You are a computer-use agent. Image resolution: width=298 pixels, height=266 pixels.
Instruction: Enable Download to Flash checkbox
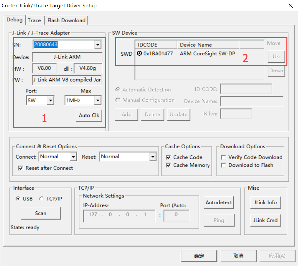pos(224,165)
